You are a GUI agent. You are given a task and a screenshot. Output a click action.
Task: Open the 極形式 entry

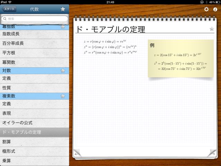point(35,151)
